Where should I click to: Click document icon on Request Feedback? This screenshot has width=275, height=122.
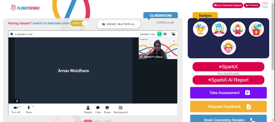tap(249, 107)
